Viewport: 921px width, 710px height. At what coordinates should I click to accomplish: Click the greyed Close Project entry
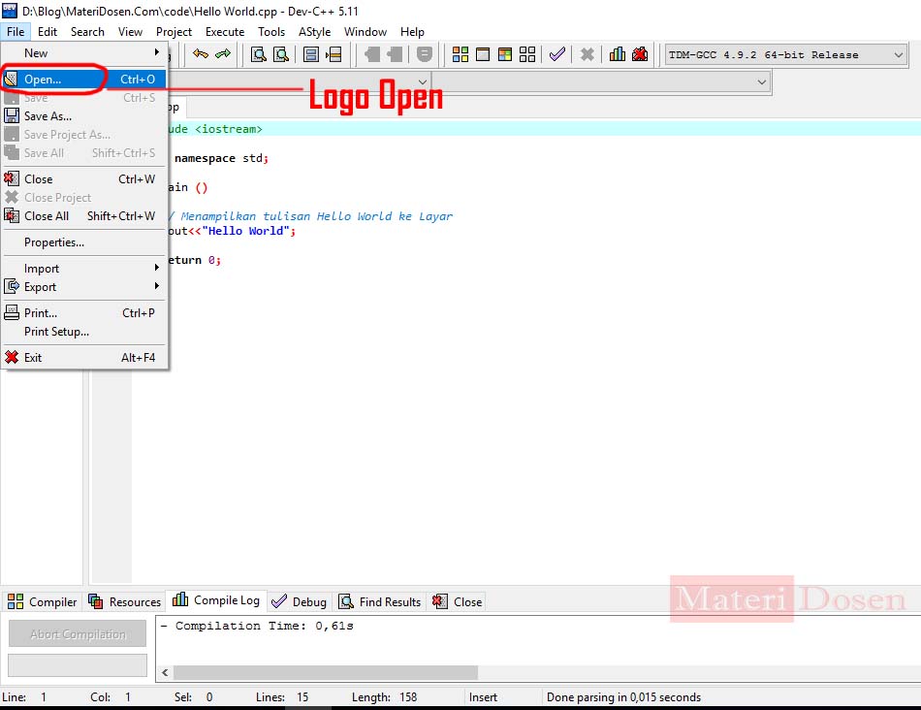pyautogui.click(x=84, y=198)
